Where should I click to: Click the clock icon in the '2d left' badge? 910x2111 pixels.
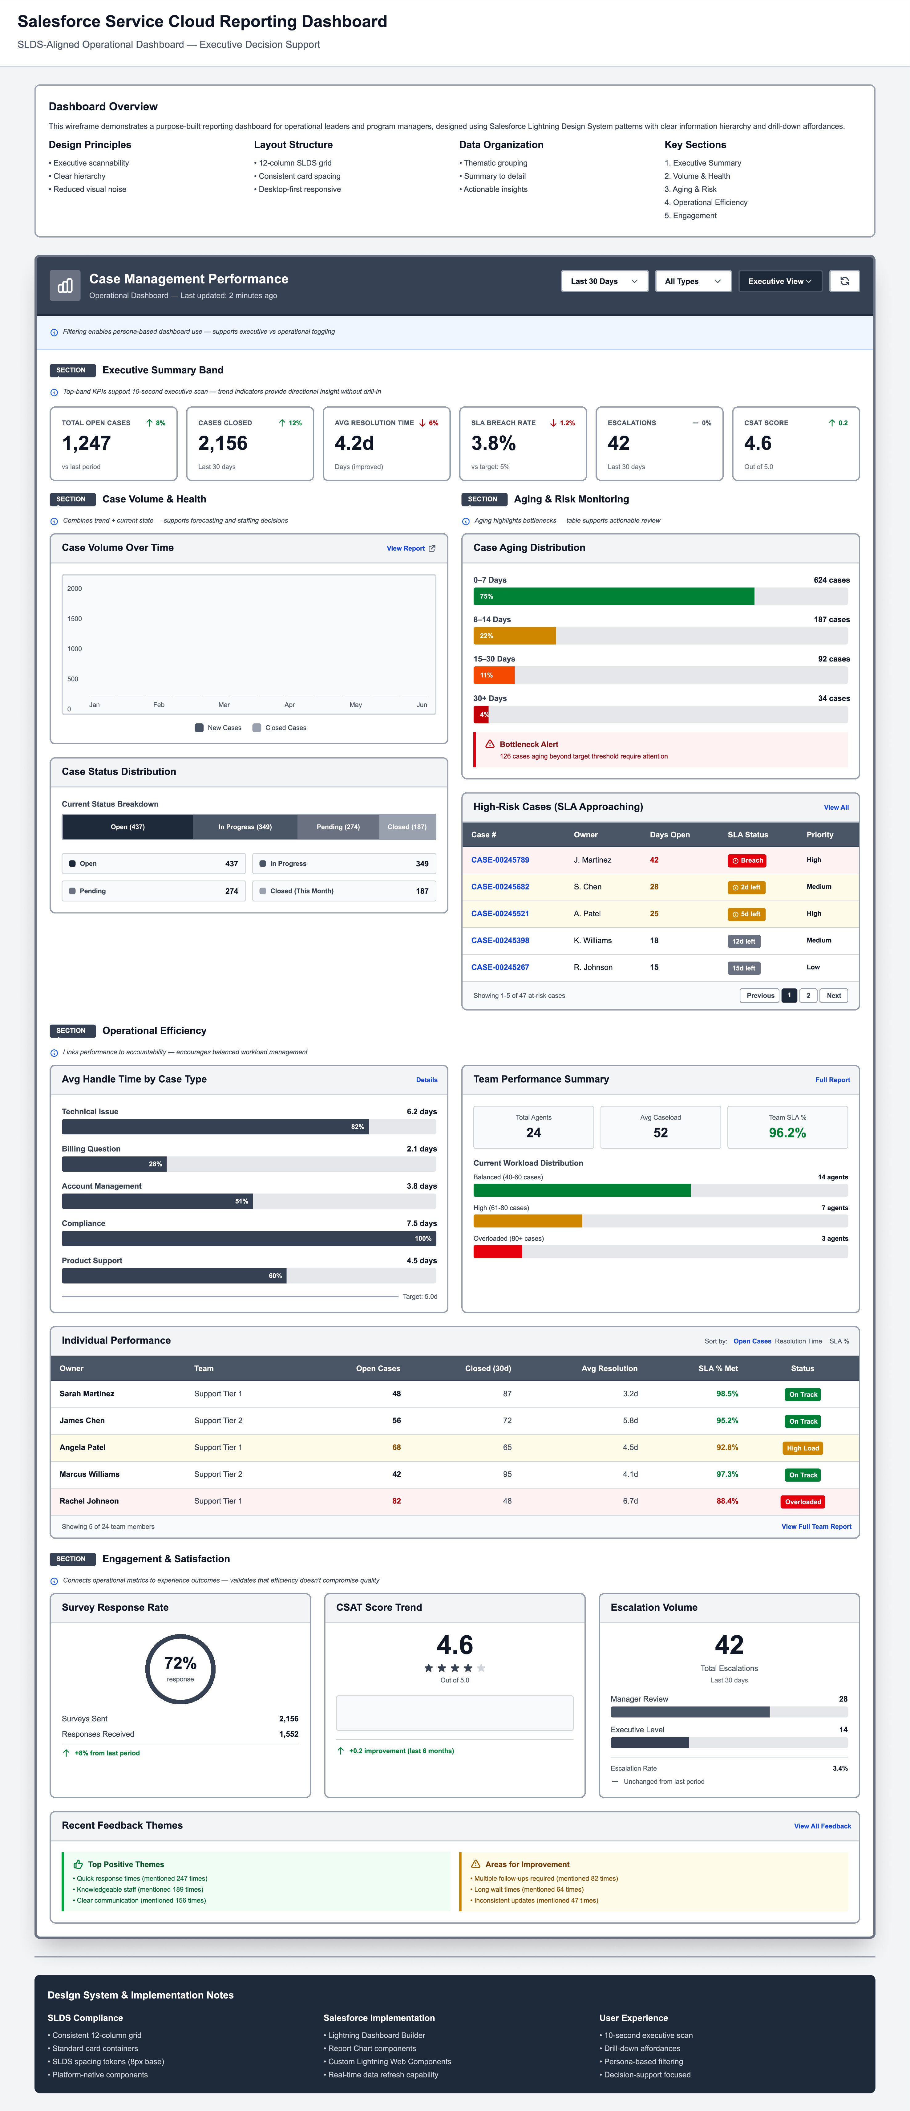click(735, 888)
